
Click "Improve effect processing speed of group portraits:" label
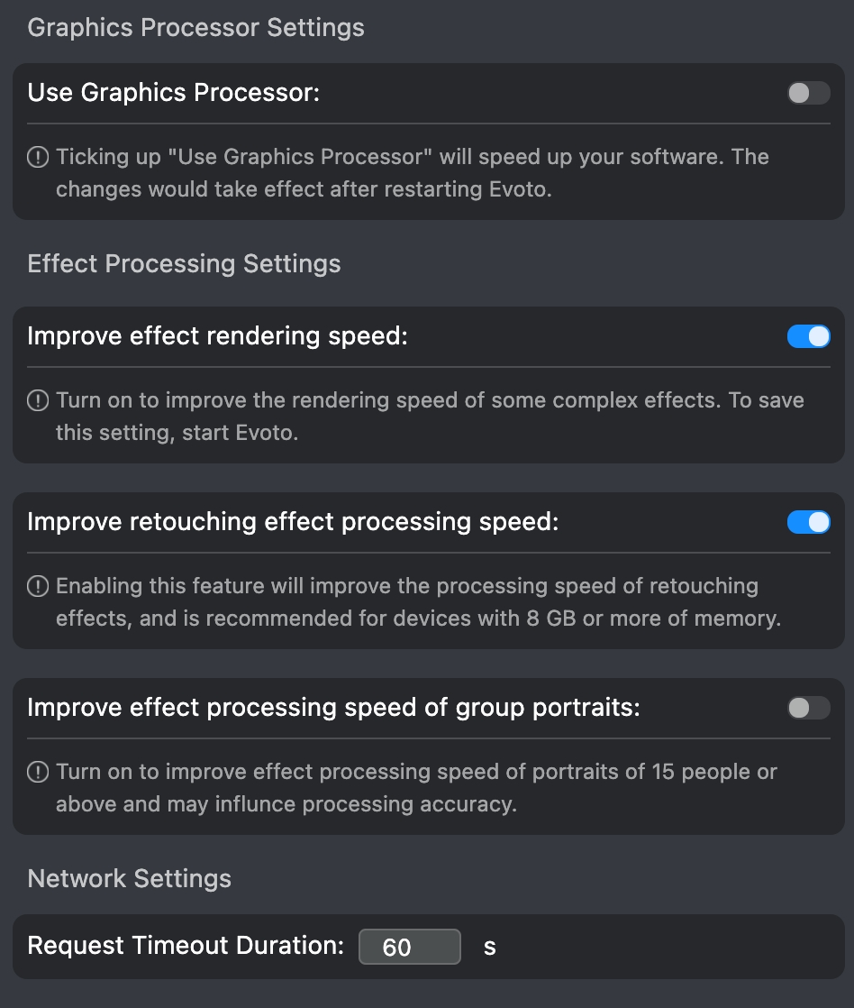tap(333, 708)
